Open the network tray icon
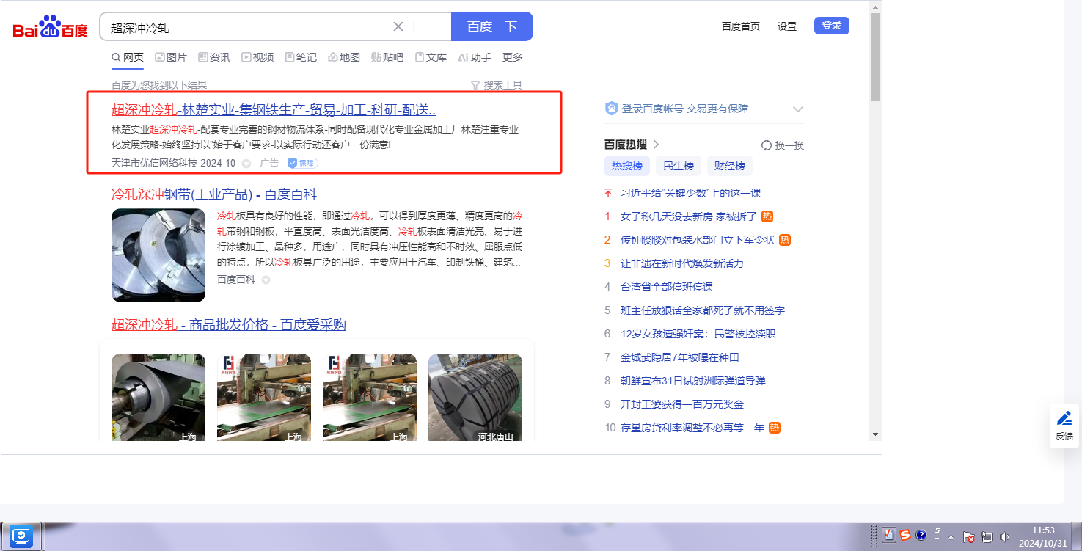1082x551 pixels. tap(987, 536)
